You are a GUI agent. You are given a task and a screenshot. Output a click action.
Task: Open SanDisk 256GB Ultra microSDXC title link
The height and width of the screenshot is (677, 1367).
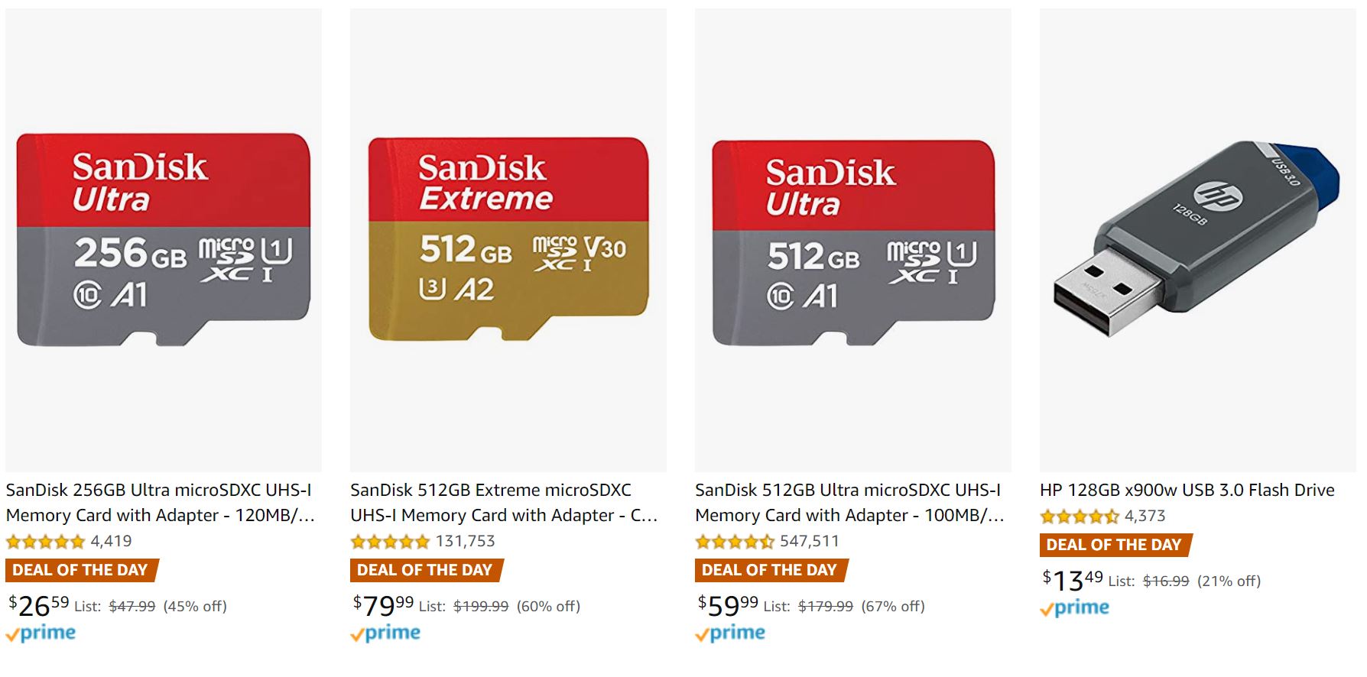point(160,503)
